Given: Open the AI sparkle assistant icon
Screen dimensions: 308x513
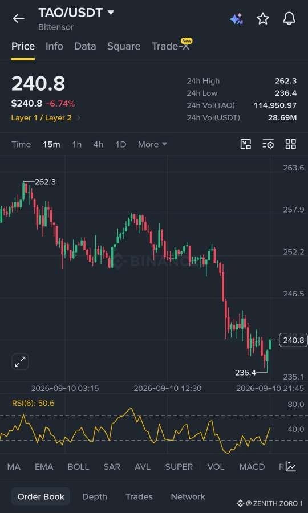Looking at the screenshot, I should pyautogui.click(x=236, y=19).
